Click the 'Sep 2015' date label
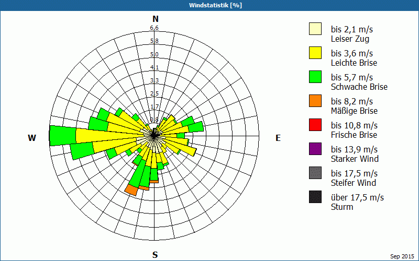Image resolution: width=419 pixels, height=261 pixels. tap(402, 256)
